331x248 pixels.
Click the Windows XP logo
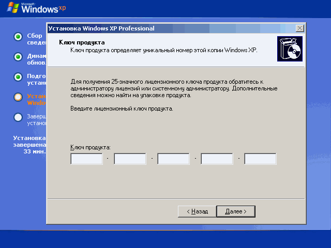[x=37, y=8]
